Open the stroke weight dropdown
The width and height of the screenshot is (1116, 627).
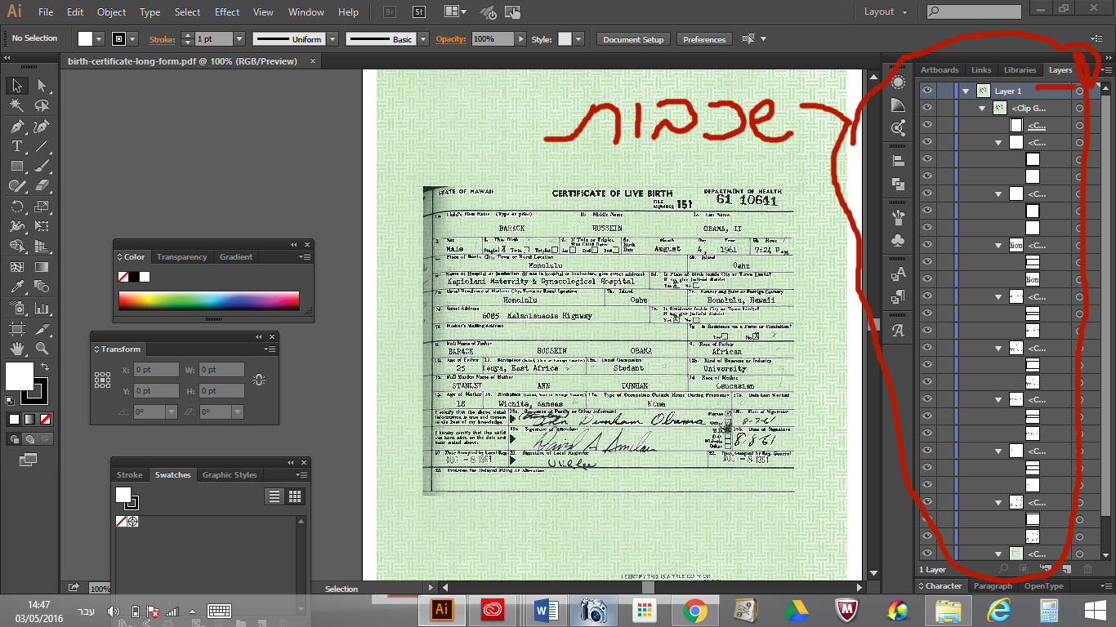(239, 38)
